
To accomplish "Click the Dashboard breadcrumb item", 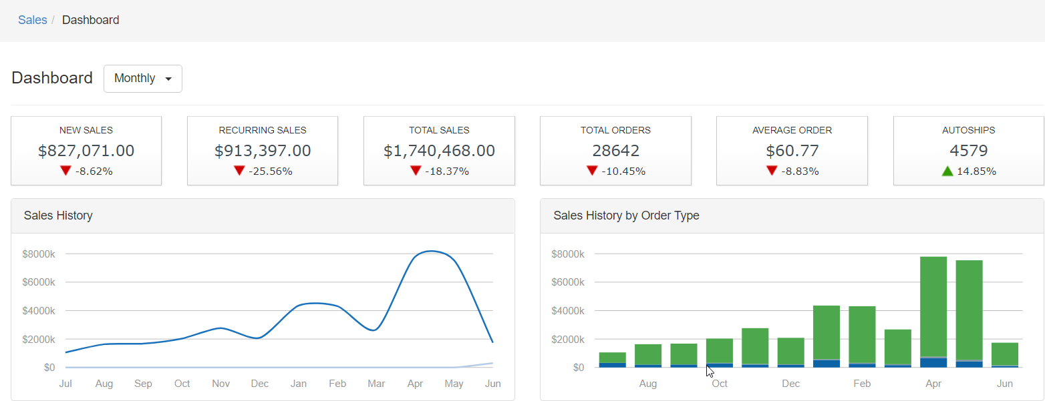I will pos(90,20).
